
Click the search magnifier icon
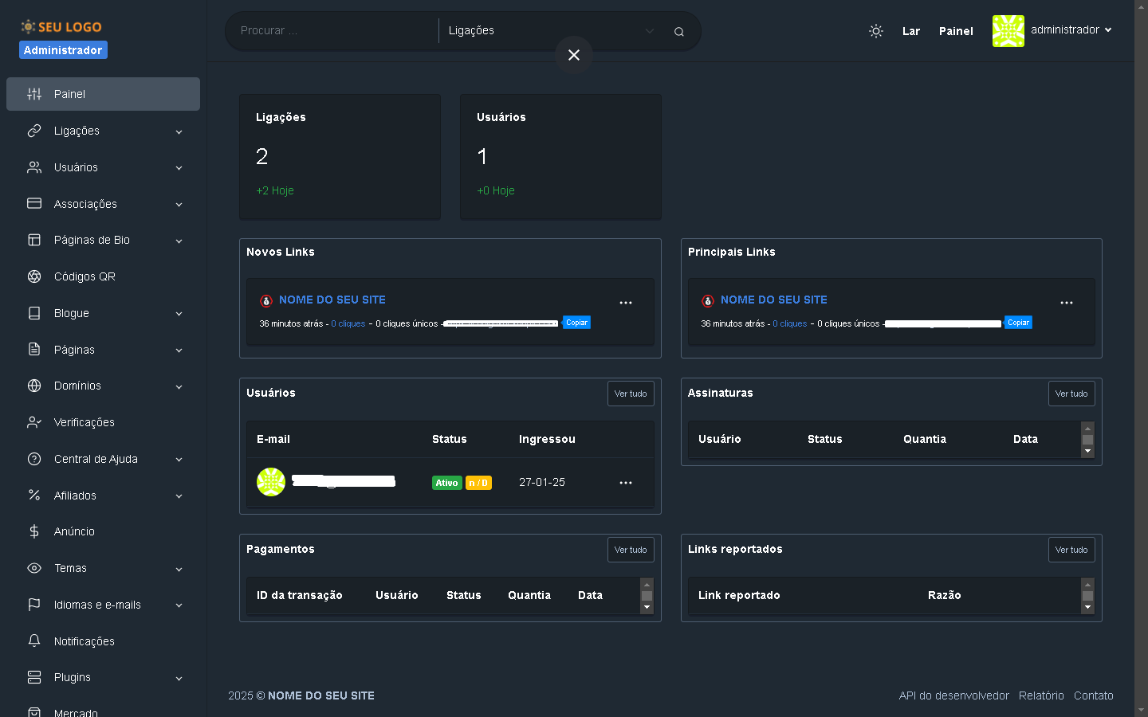tap(678, 32)
